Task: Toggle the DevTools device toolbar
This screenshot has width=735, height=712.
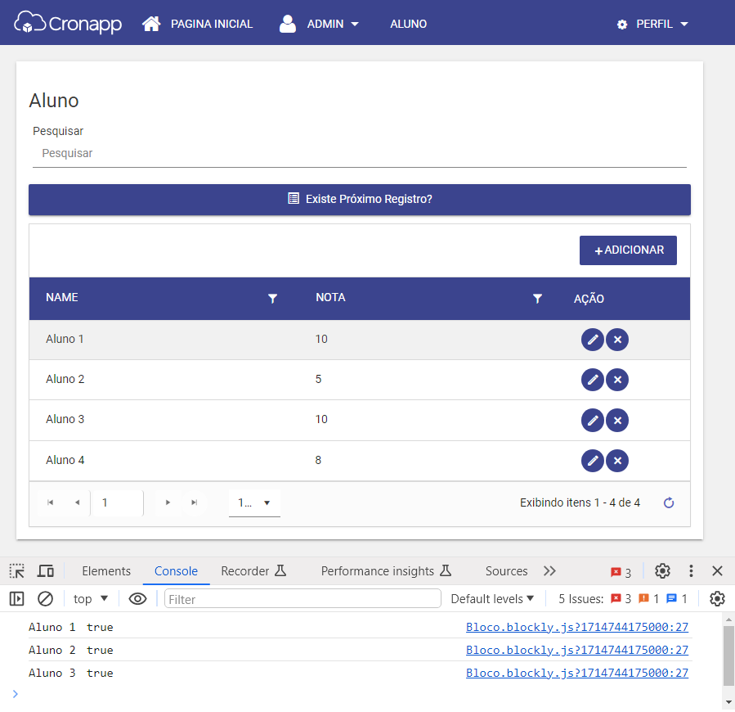Action: 46,571
